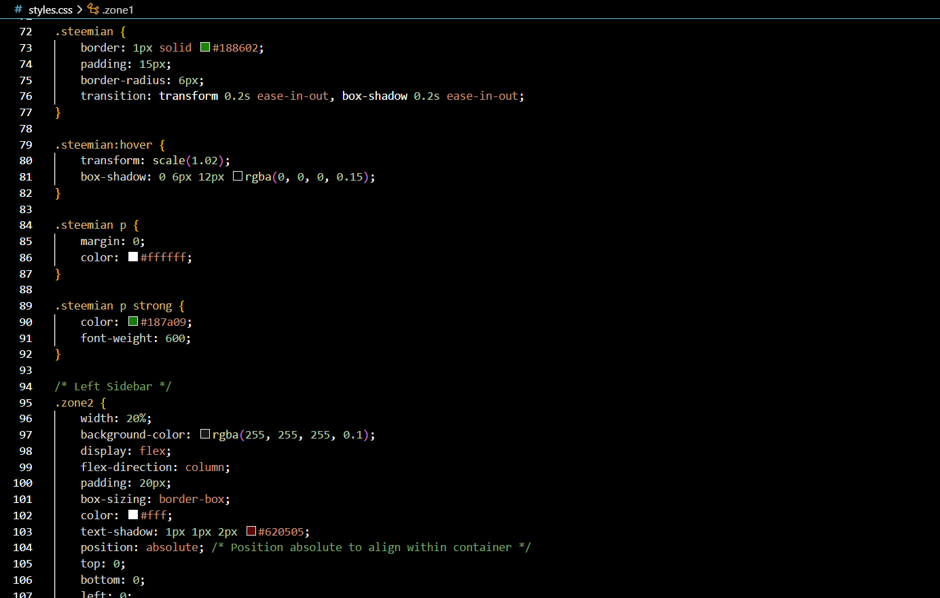Image resolution: width=940 pixels, height=598 pixels.
Task: Click the scale(1.02) value
Action: [x=188, y=160]
